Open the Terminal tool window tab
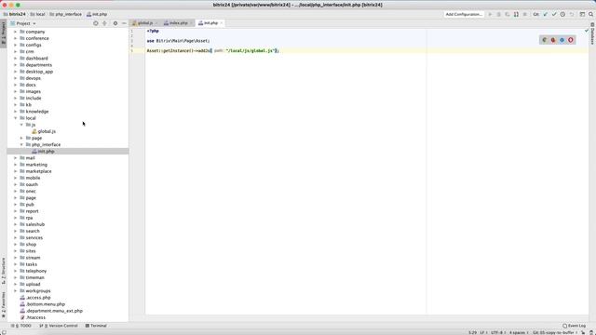596x335 pixels. (x=96, y=326)
